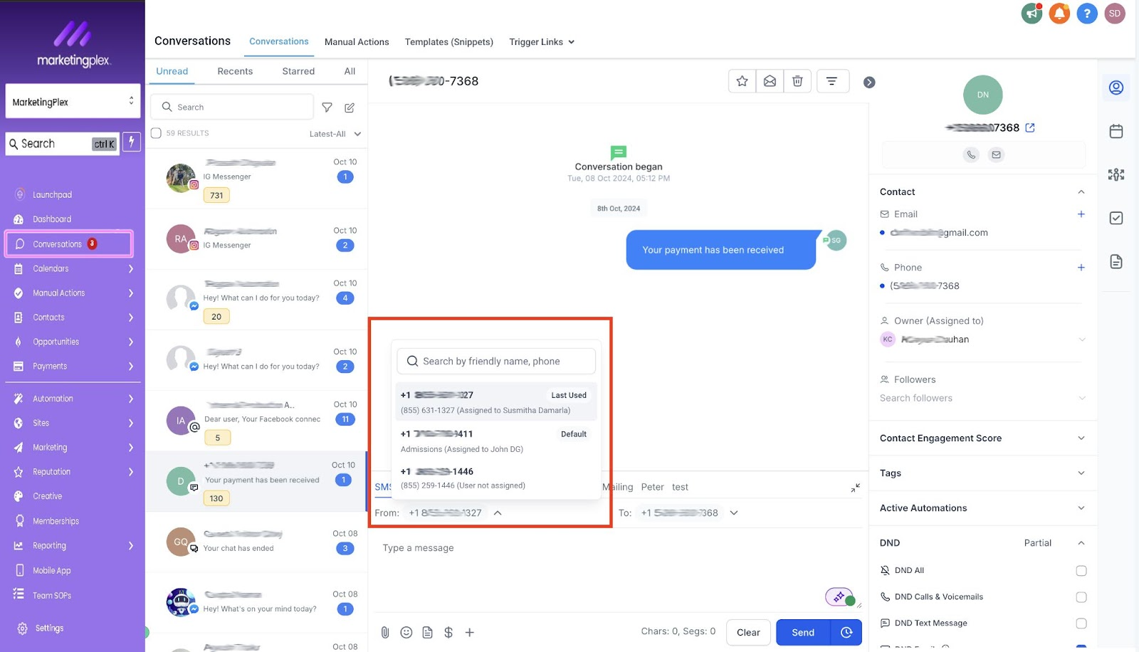Select the Default Admissions number option
This screenshot has width=1139, height=652.
496,441
